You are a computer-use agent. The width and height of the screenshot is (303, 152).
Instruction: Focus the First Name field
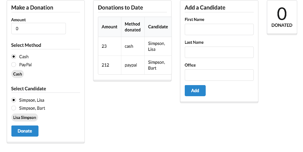[x=219, y=30]
